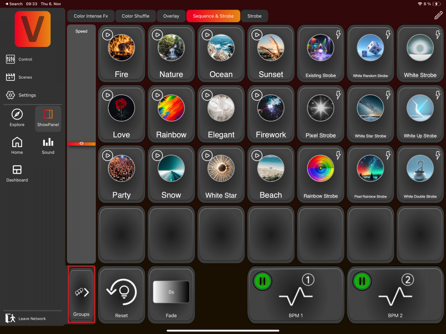Toggle the Fire sequence play button
The height and width of the screenshot is (334, 446).
108,35
